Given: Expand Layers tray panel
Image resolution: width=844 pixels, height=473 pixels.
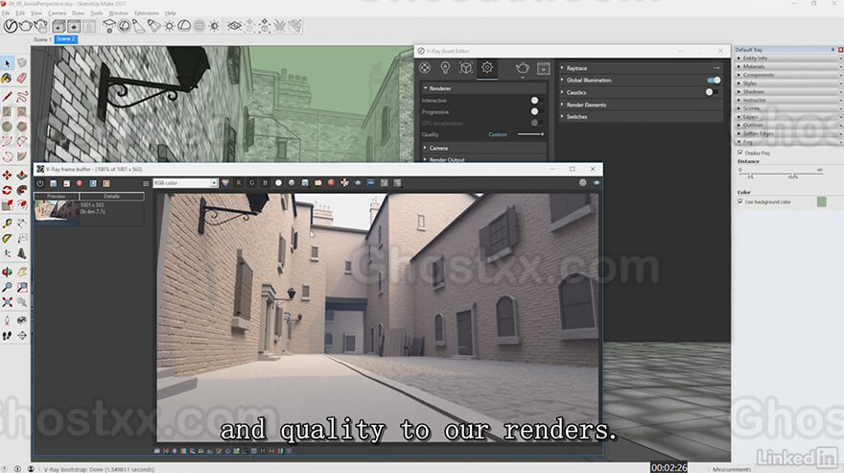Looking at the screenshot, I should tap(788, 117).
